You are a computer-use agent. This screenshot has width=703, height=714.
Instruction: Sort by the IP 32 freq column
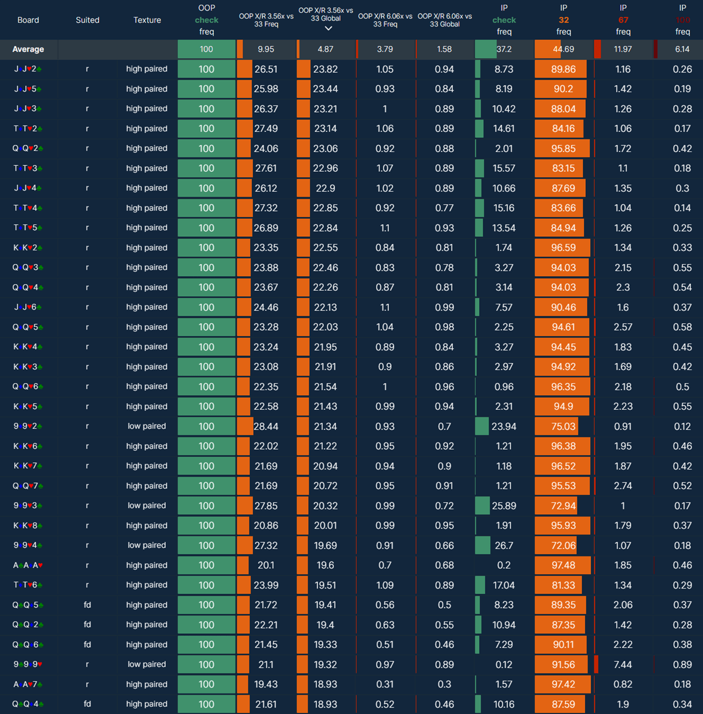click(x=564, y=20)
